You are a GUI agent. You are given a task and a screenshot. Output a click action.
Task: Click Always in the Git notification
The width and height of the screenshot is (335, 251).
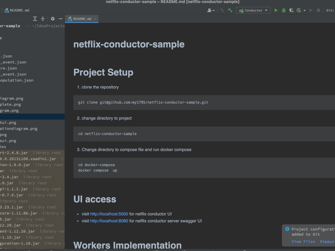click(x=327, y=242)
